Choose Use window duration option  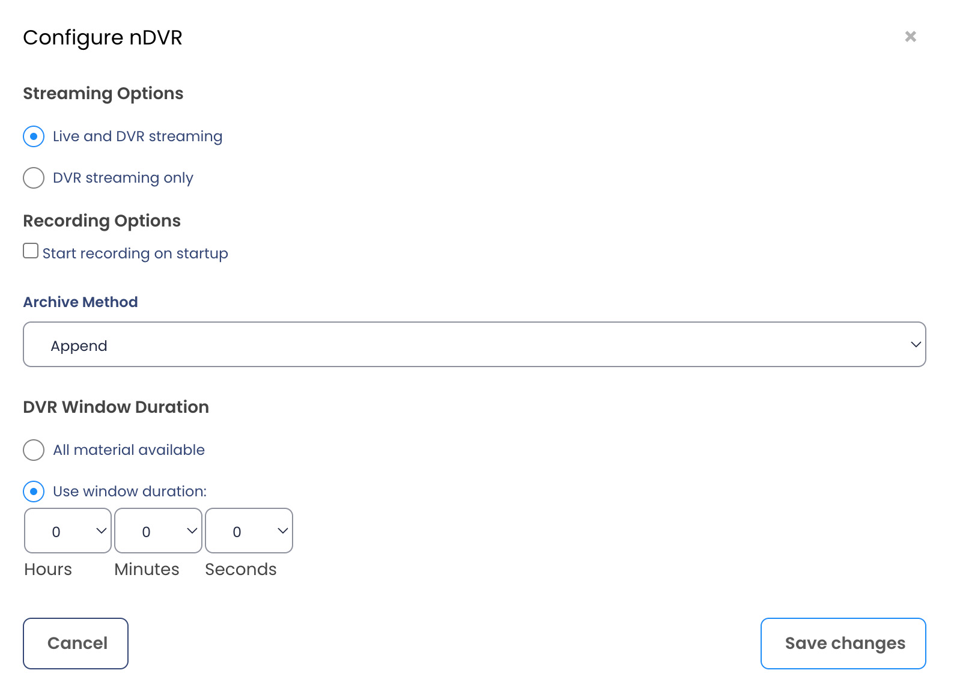coord(34,492)
